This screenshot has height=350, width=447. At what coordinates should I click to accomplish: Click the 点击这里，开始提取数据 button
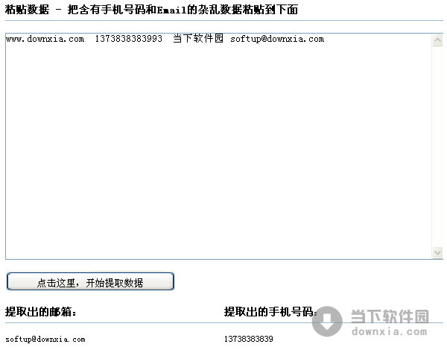point(90,281)
